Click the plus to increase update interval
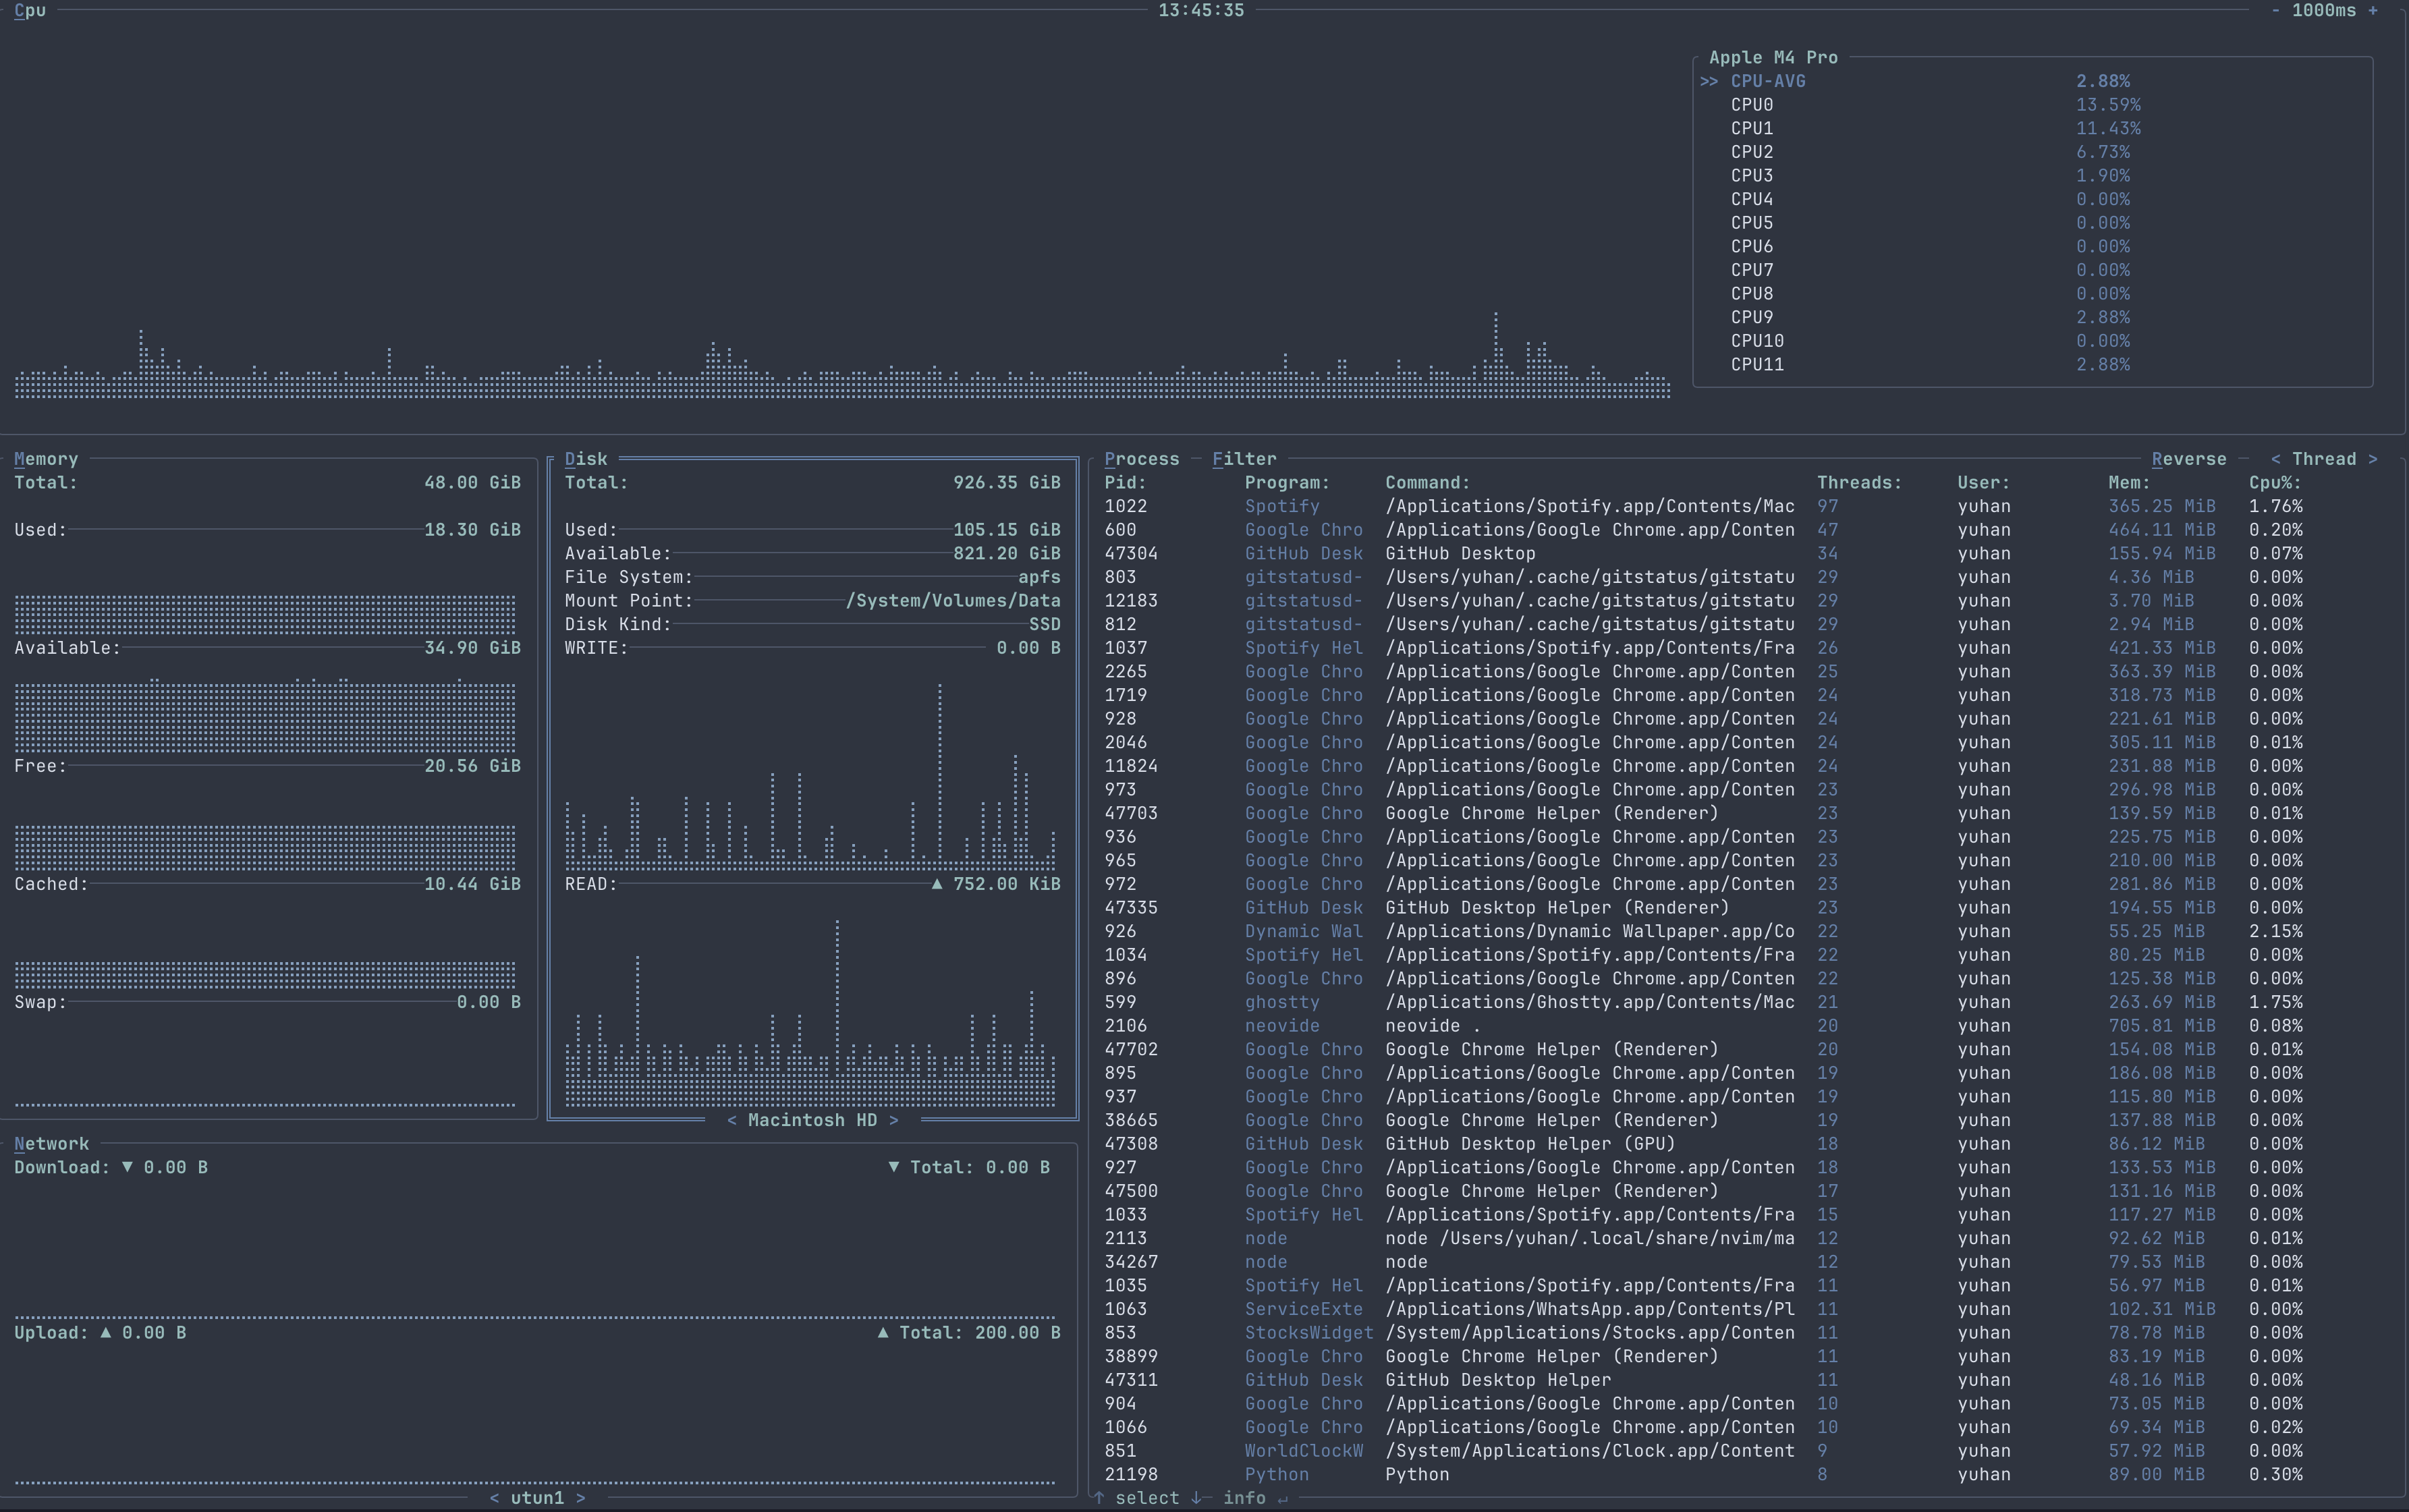2409x1512 pixels. click(x=2372, y=10)
